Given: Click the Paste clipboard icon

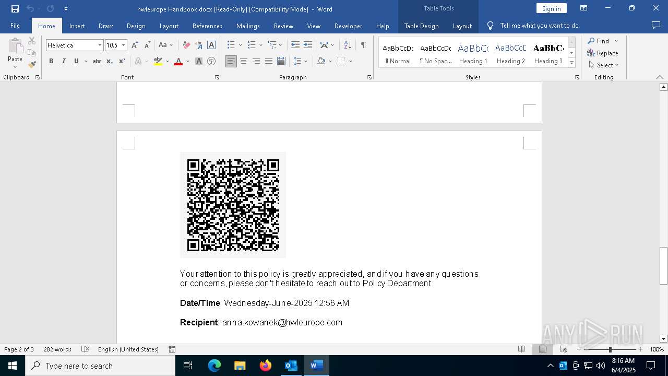Looking at the screenshot, I should coord(15,46).
